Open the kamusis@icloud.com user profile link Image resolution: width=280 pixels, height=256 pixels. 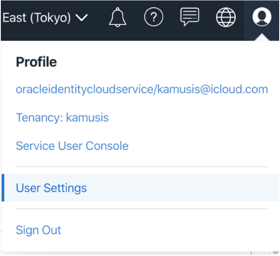click(213, 89)
